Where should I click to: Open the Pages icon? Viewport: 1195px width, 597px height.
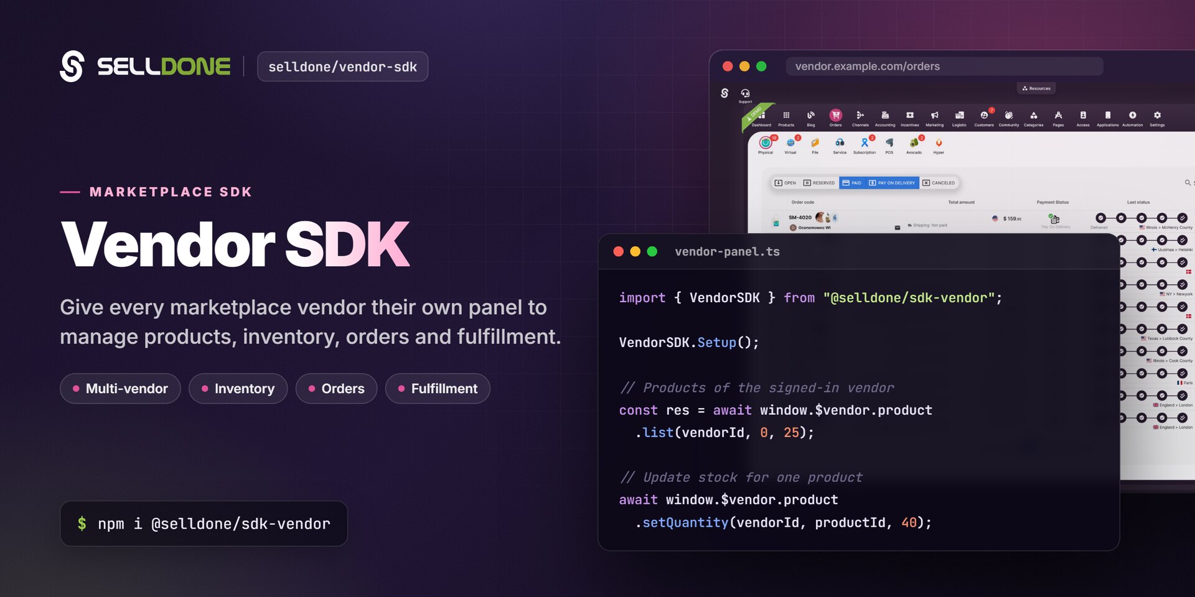point(1058,118)
